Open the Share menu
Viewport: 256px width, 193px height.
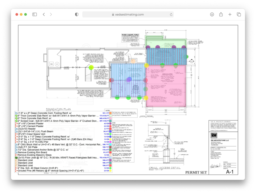pos(221,14)
